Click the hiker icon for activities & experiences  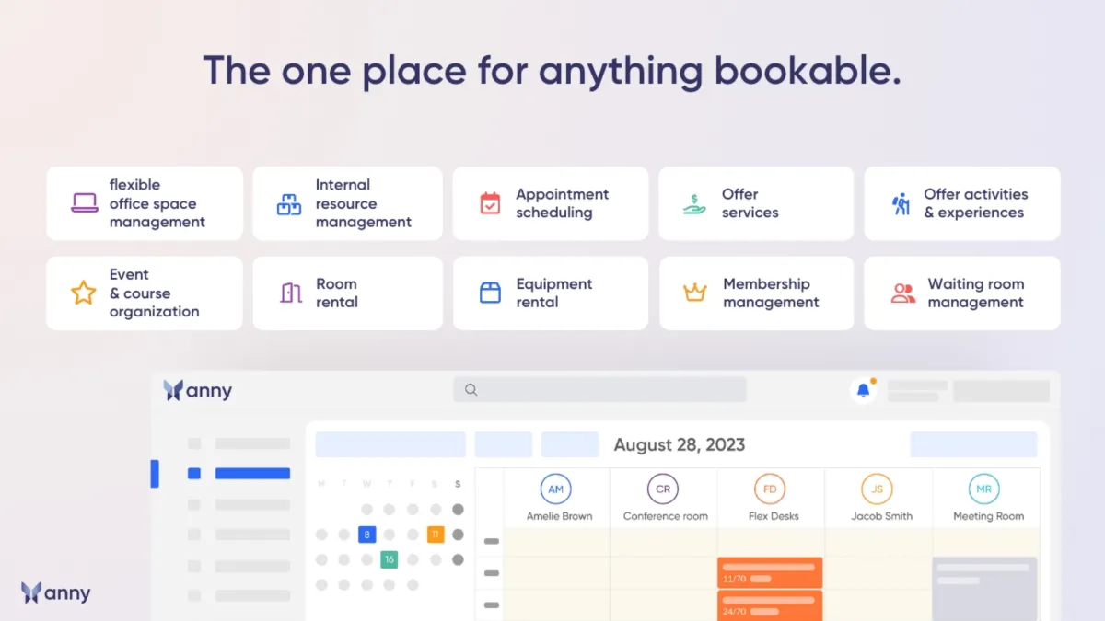(901, 203)
